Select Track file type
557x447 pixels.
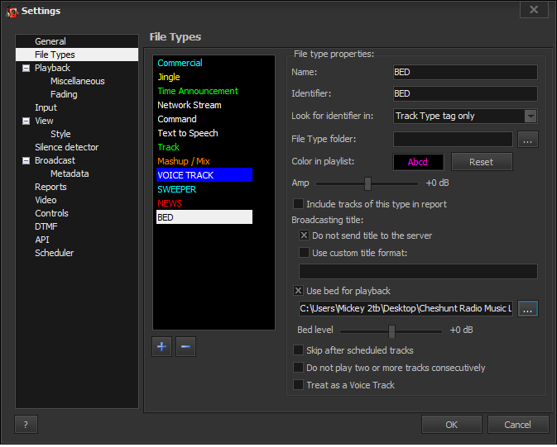click(168, 148)
